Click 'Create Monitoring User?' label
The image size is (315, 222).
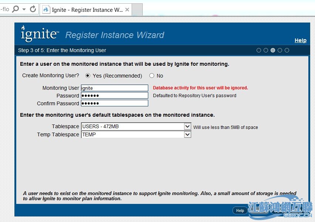pyautogui.click(x=51, y=75)
